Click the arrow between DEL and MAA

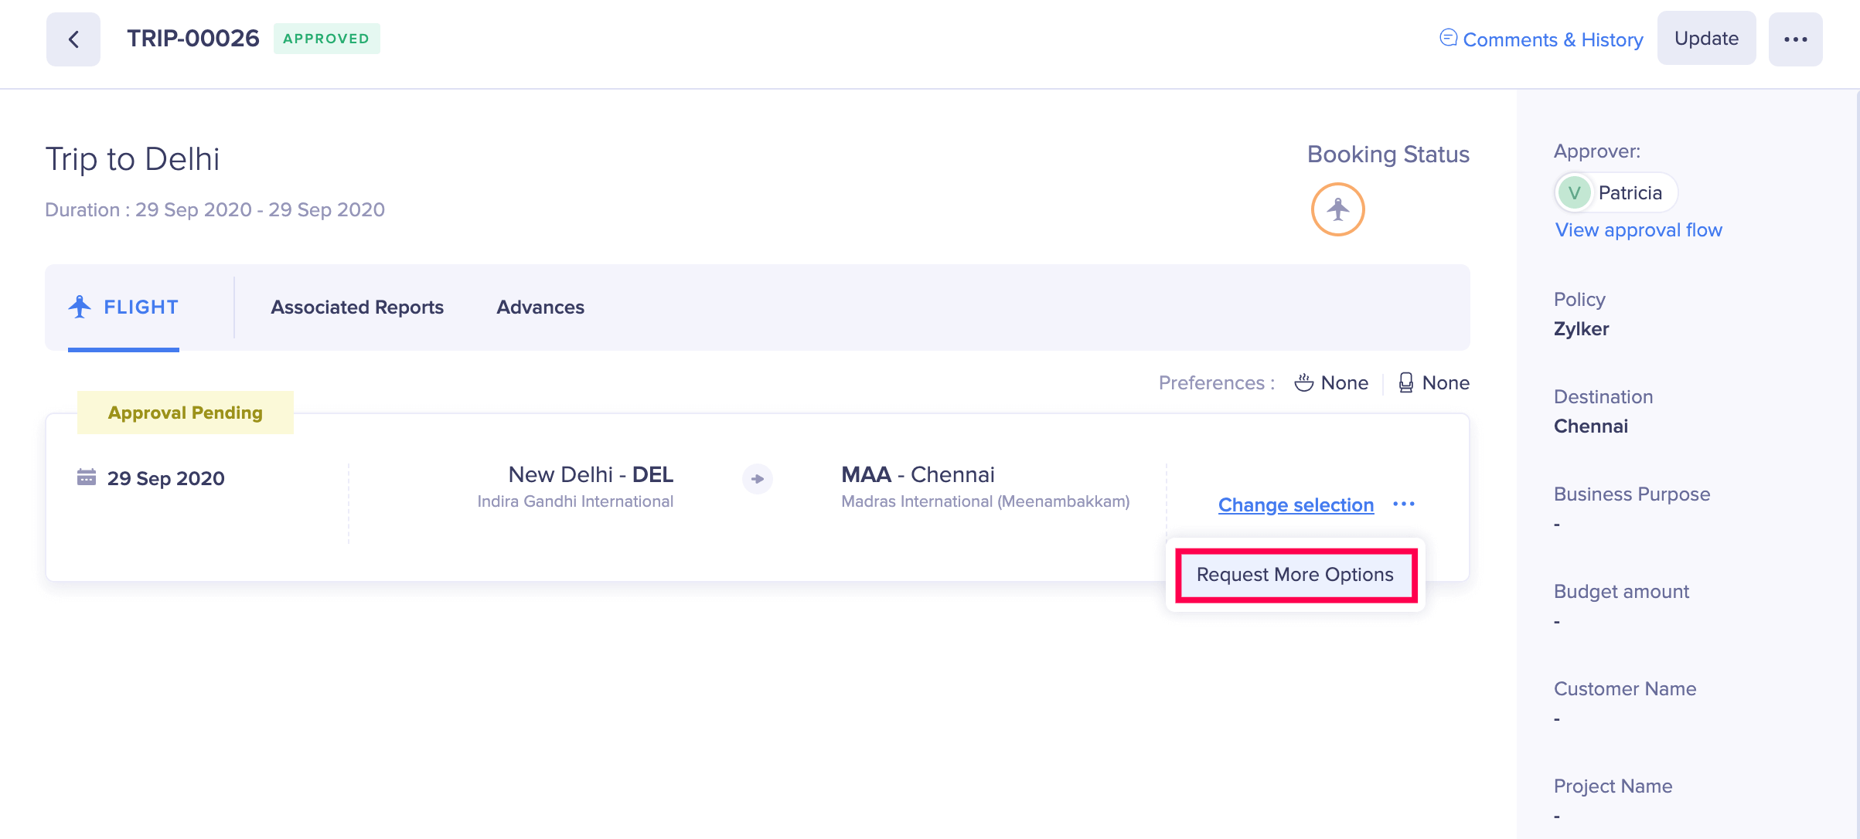pyautogui.click(x=756, y=479)
